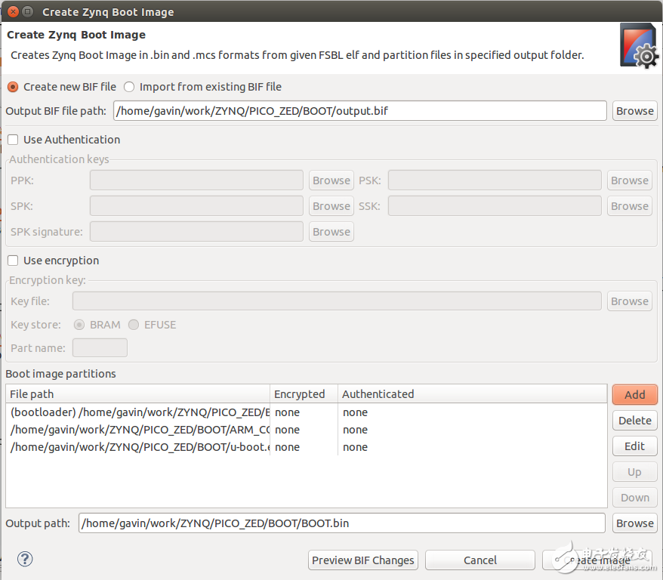The height and width of the screenshot is (580, 663).
Task: Click the Output BIF file path field
Action: tap(359, 111)
